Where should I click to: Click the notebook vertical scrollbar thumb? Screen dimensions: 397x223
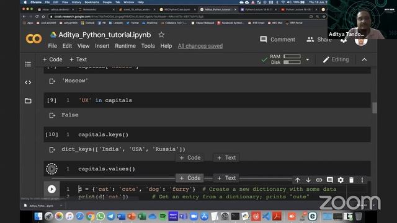375,108
